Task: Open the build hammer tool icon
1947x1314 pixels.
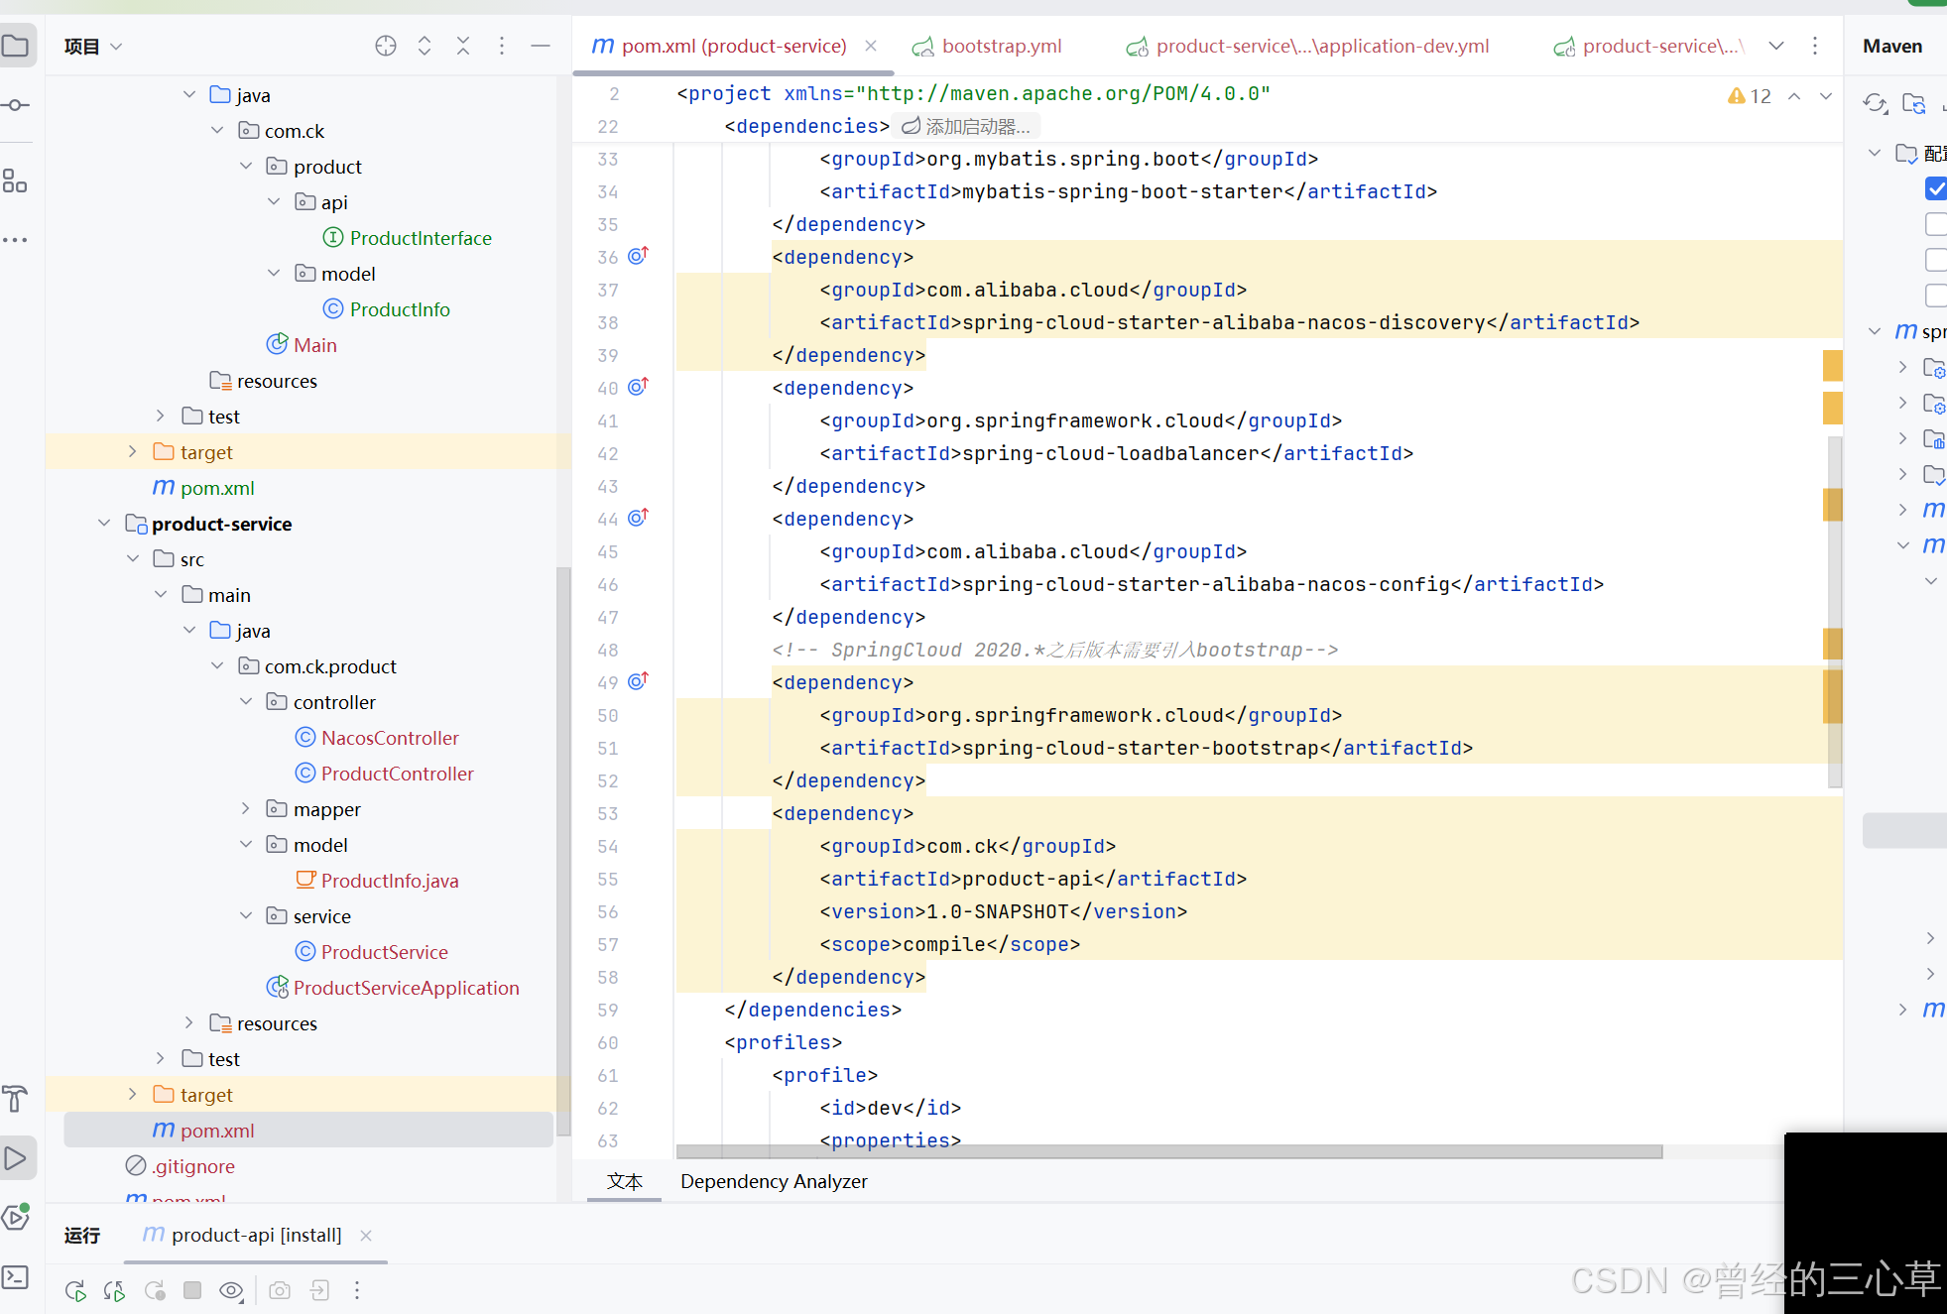Action: pos(16,1099)
